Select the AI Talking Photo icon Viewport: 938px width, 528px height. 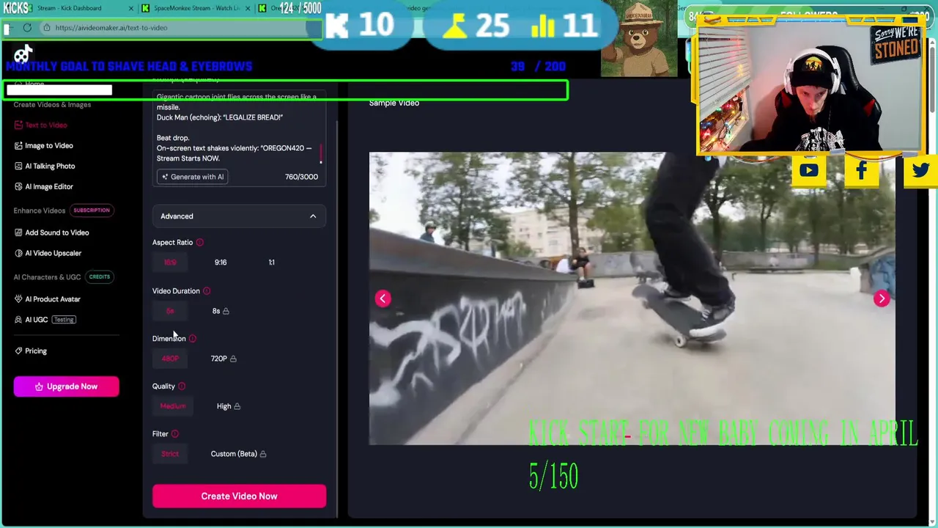coord(18,166)
